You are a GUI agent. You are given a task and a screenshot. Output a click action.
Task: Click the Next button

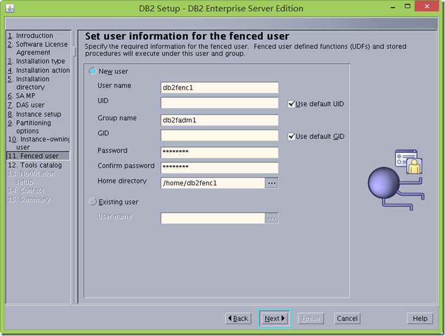[x=274, y=319]
